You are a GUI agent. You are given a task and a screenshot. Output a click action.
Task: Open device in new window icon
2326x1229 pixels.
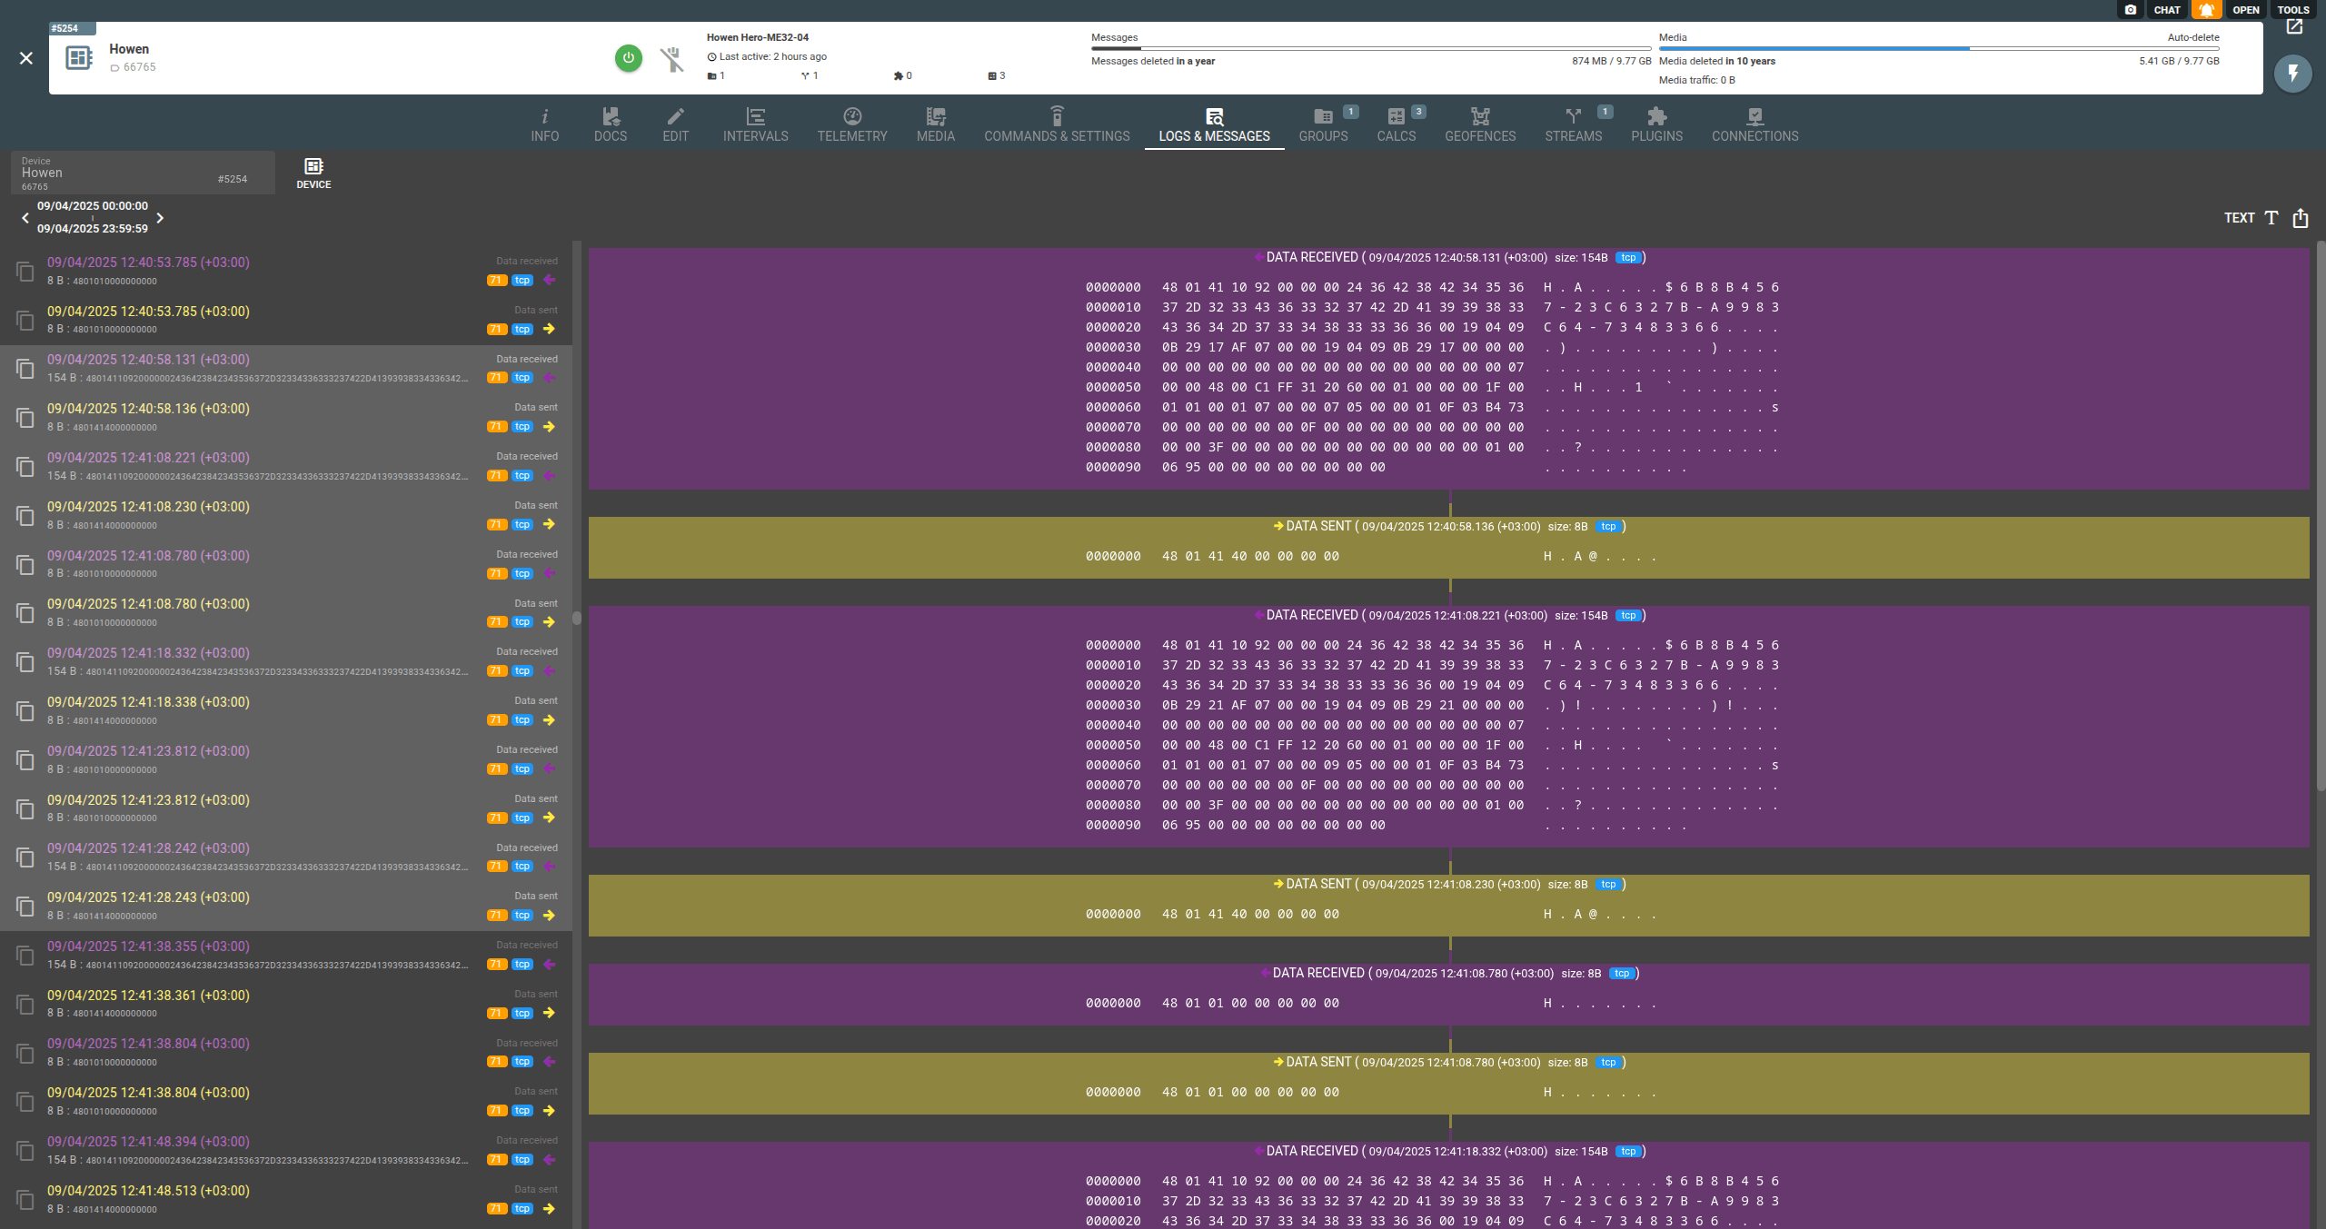(2294, 26)
